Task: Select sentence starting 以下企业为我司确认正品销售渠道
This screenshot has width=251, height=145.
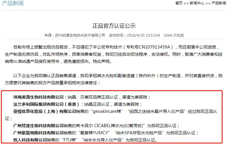Action: tap(114, 79)
